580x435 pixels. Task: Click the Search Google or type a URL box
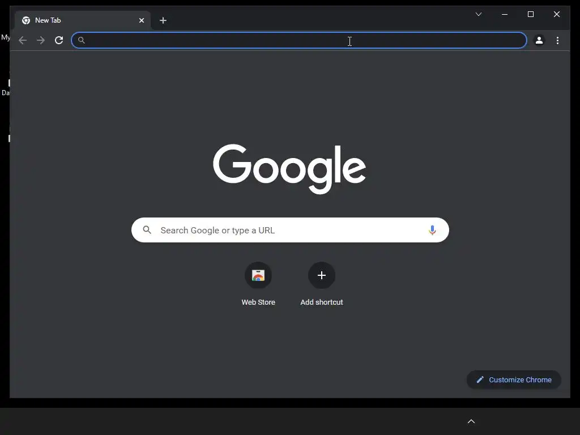290,230
